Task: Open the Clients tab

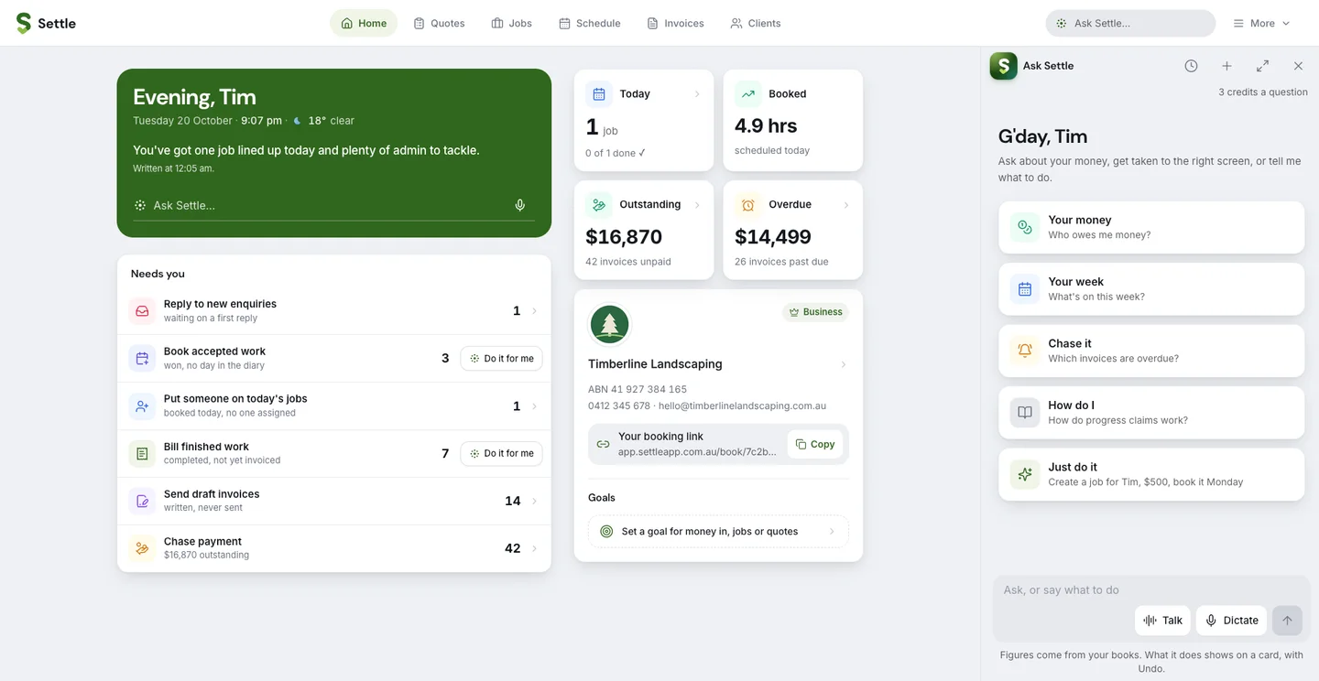Action: 756,23
